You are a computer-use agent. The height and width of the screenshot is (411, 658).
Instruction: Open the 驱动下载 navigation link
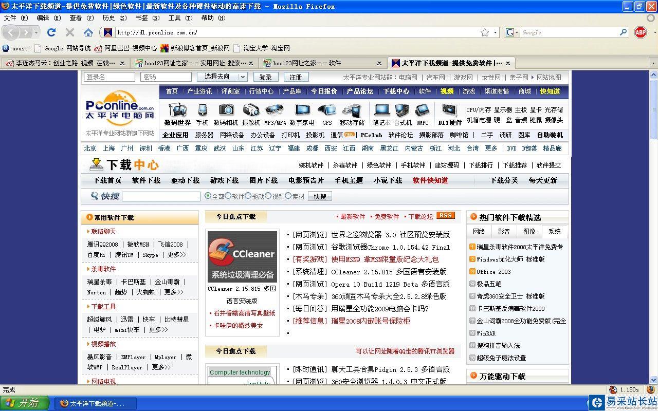185,180
